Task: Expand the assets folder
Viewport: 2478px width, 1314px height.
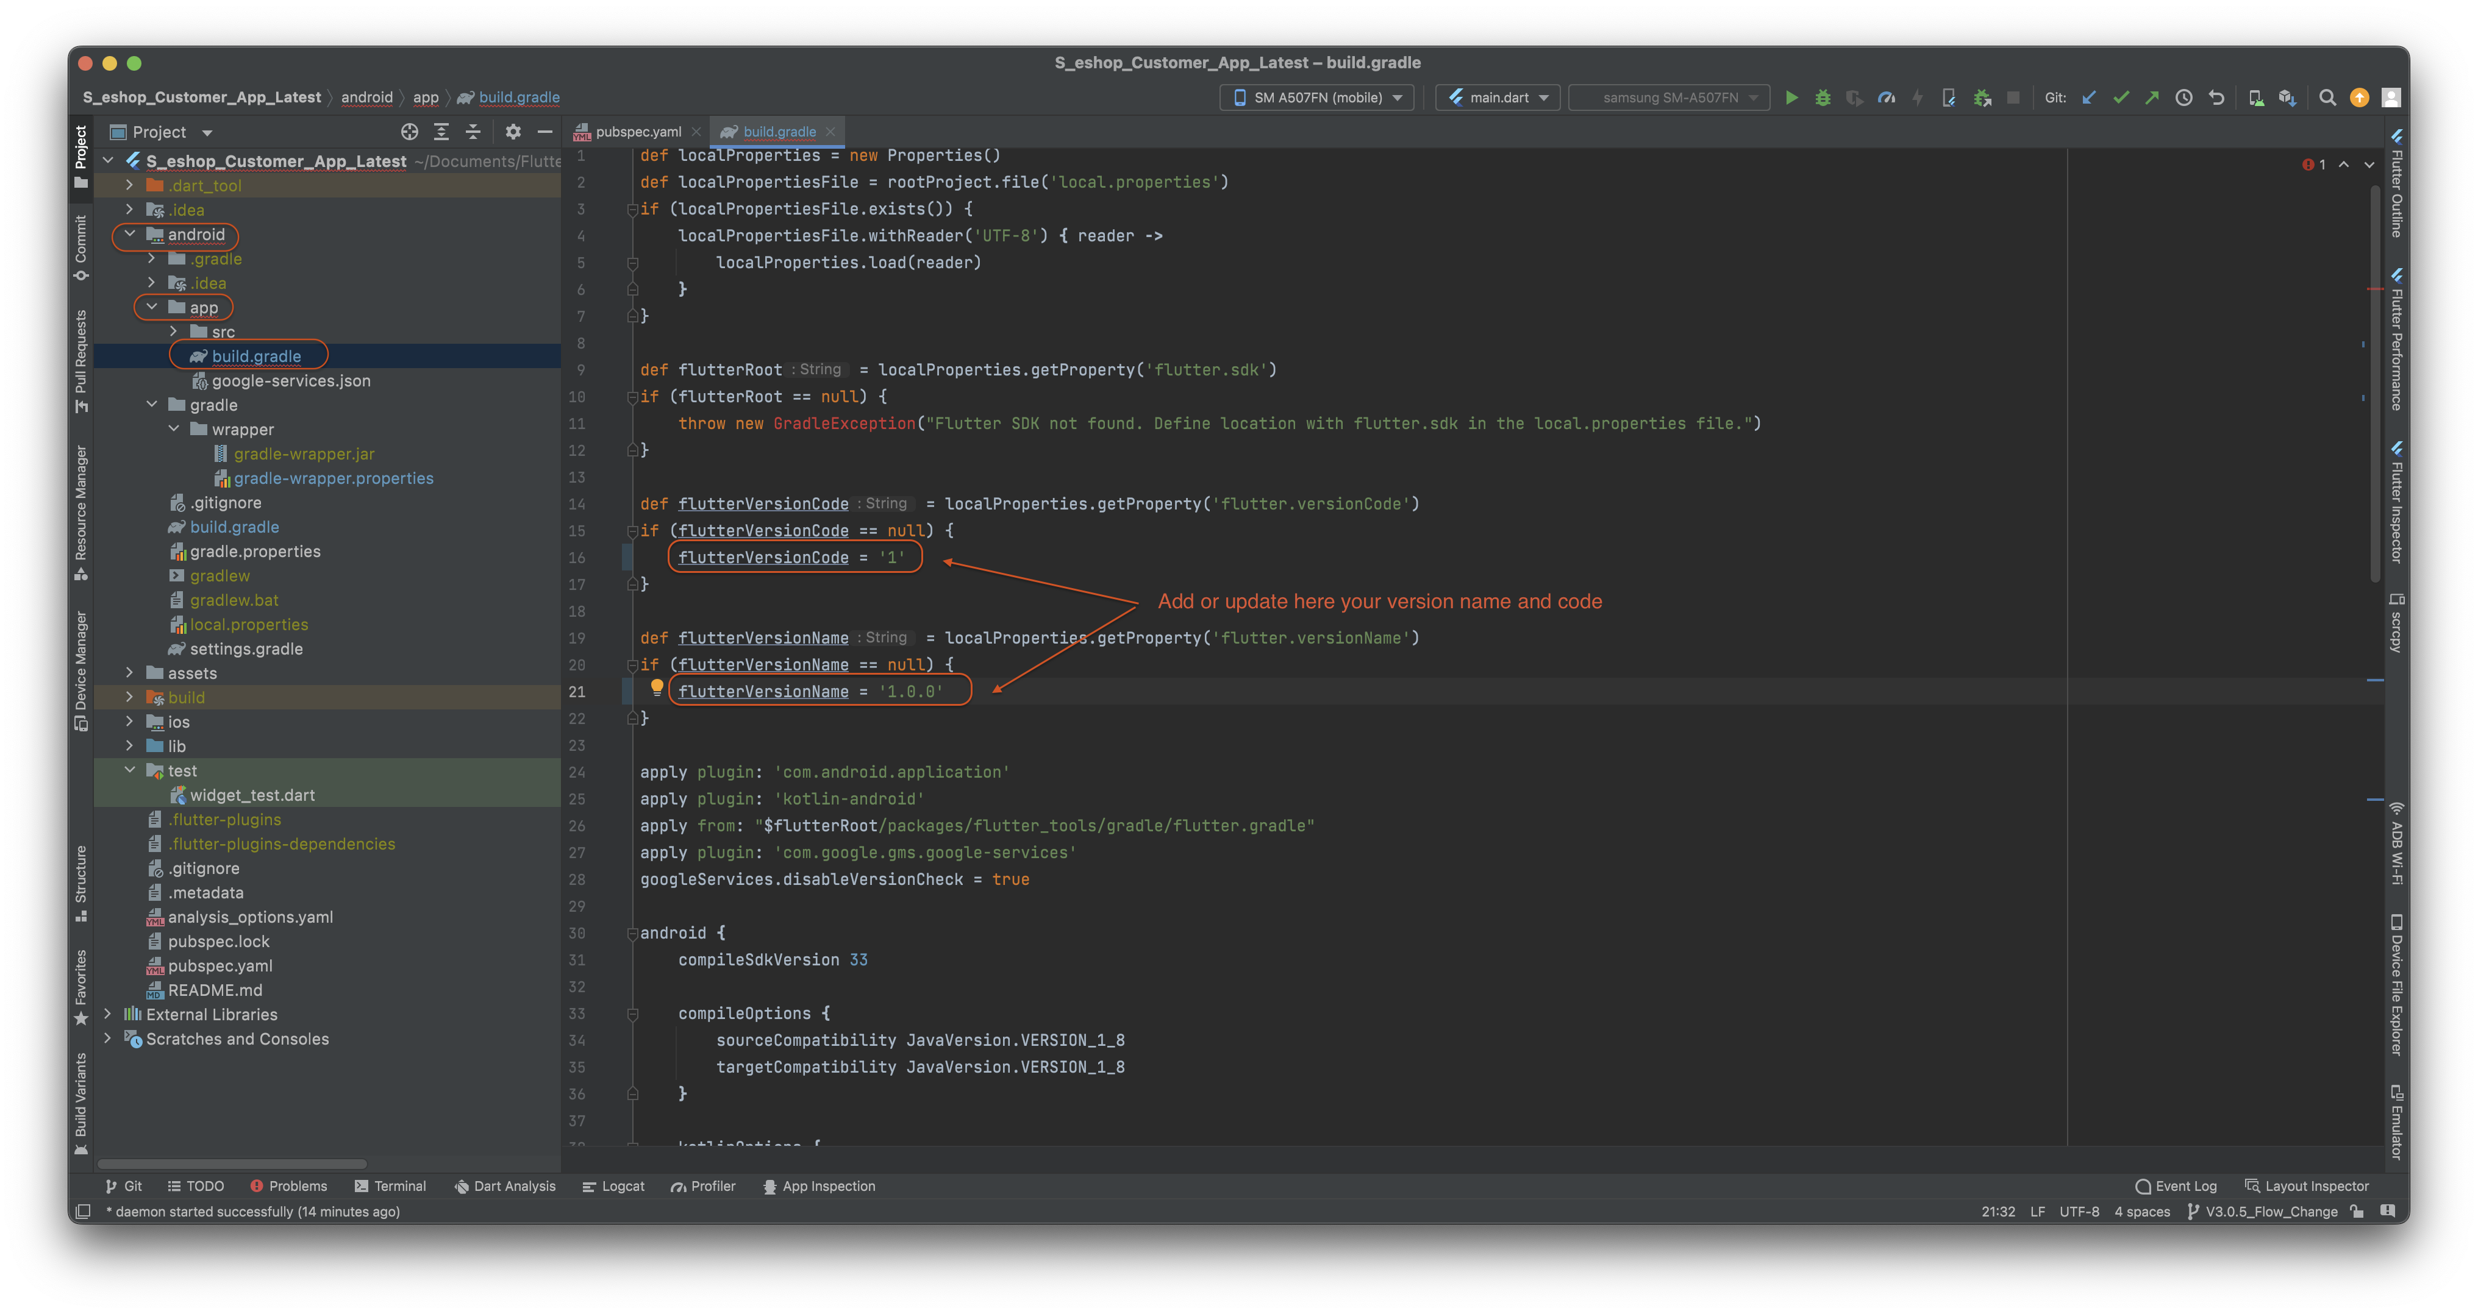Action: coord(129,673)
